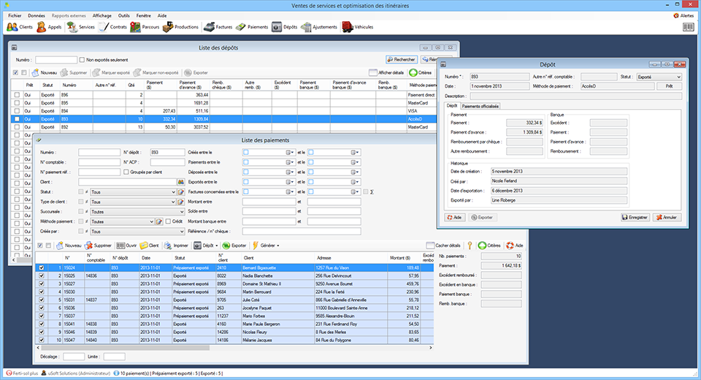
Task: Click Supprimer in the Liste des paiements toolbar
Action: point(98,246)
